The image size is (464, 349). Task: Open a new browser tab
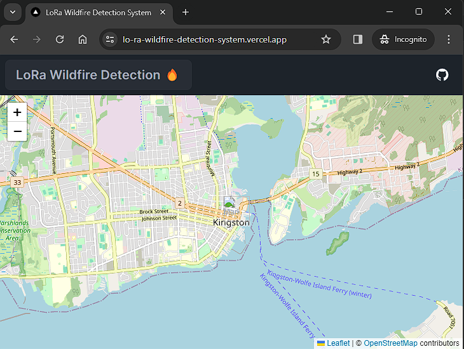[x=185, y=12]
